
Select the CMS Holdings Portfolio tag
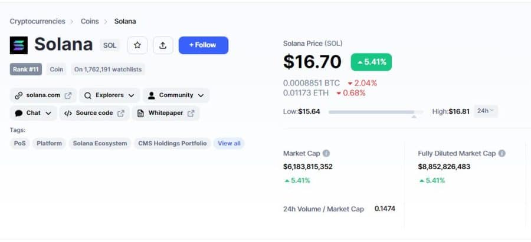(x=172, y=143)
